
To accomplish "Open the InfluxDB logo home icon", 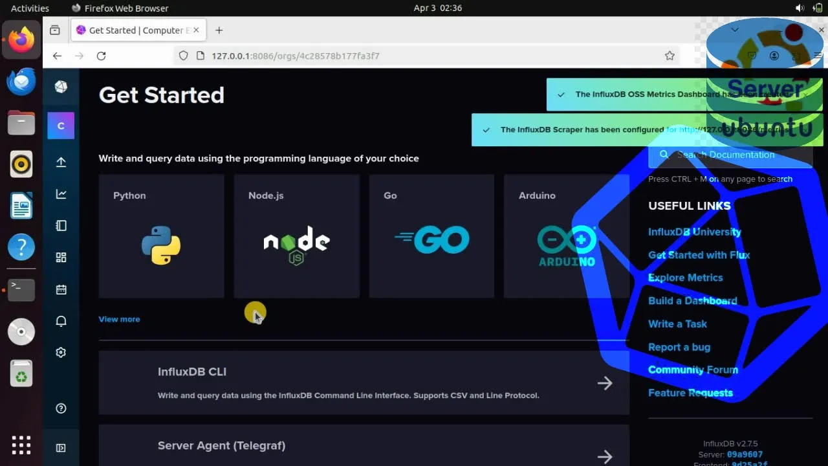I will [61, 87].
